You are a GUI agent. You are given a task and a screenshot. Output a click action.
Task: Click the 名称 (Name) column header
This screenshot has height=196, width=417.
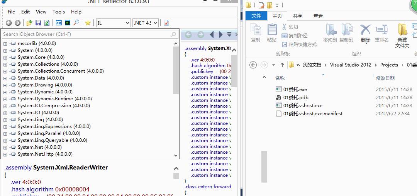pos(280,78)
